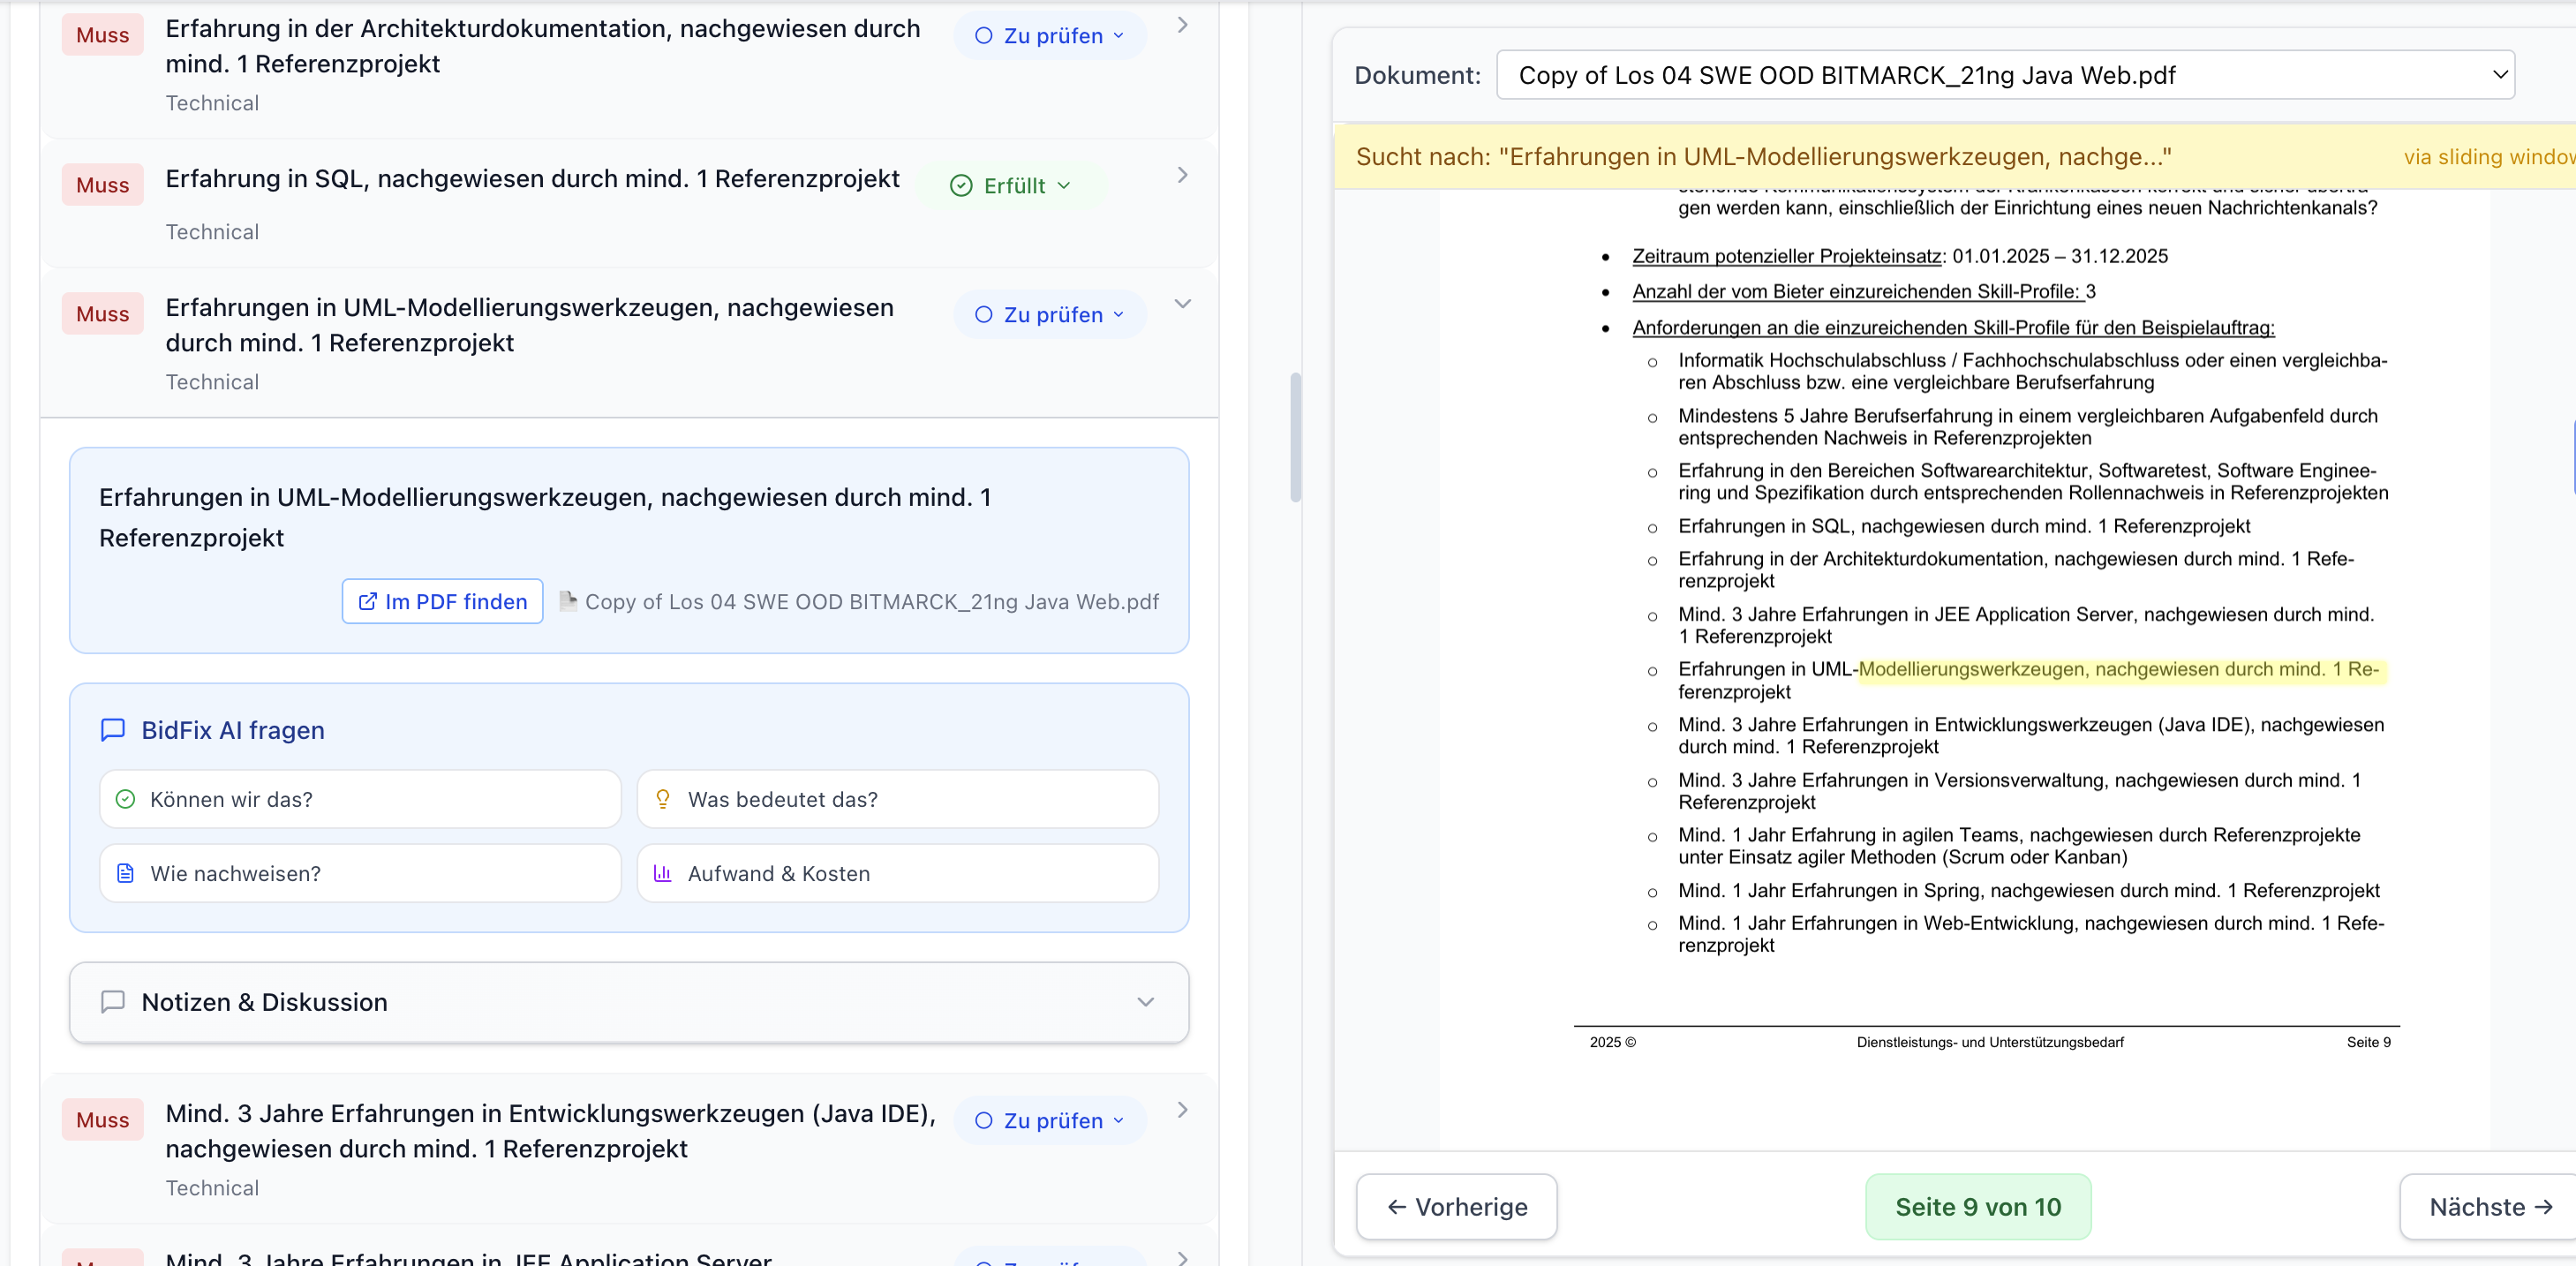Collapse the UML-Modellierungswerkzeugen requirement row
Screen dimensions: 2576x1266
coord(1182,304)
